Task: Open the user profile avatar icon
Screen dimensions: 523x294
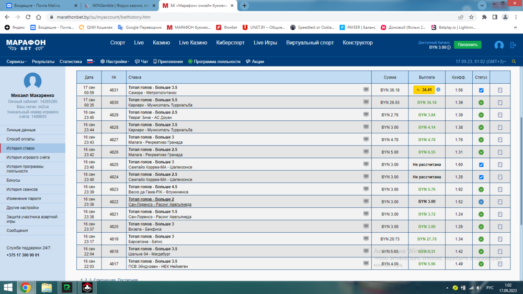Action: click(x=499, y=46)
